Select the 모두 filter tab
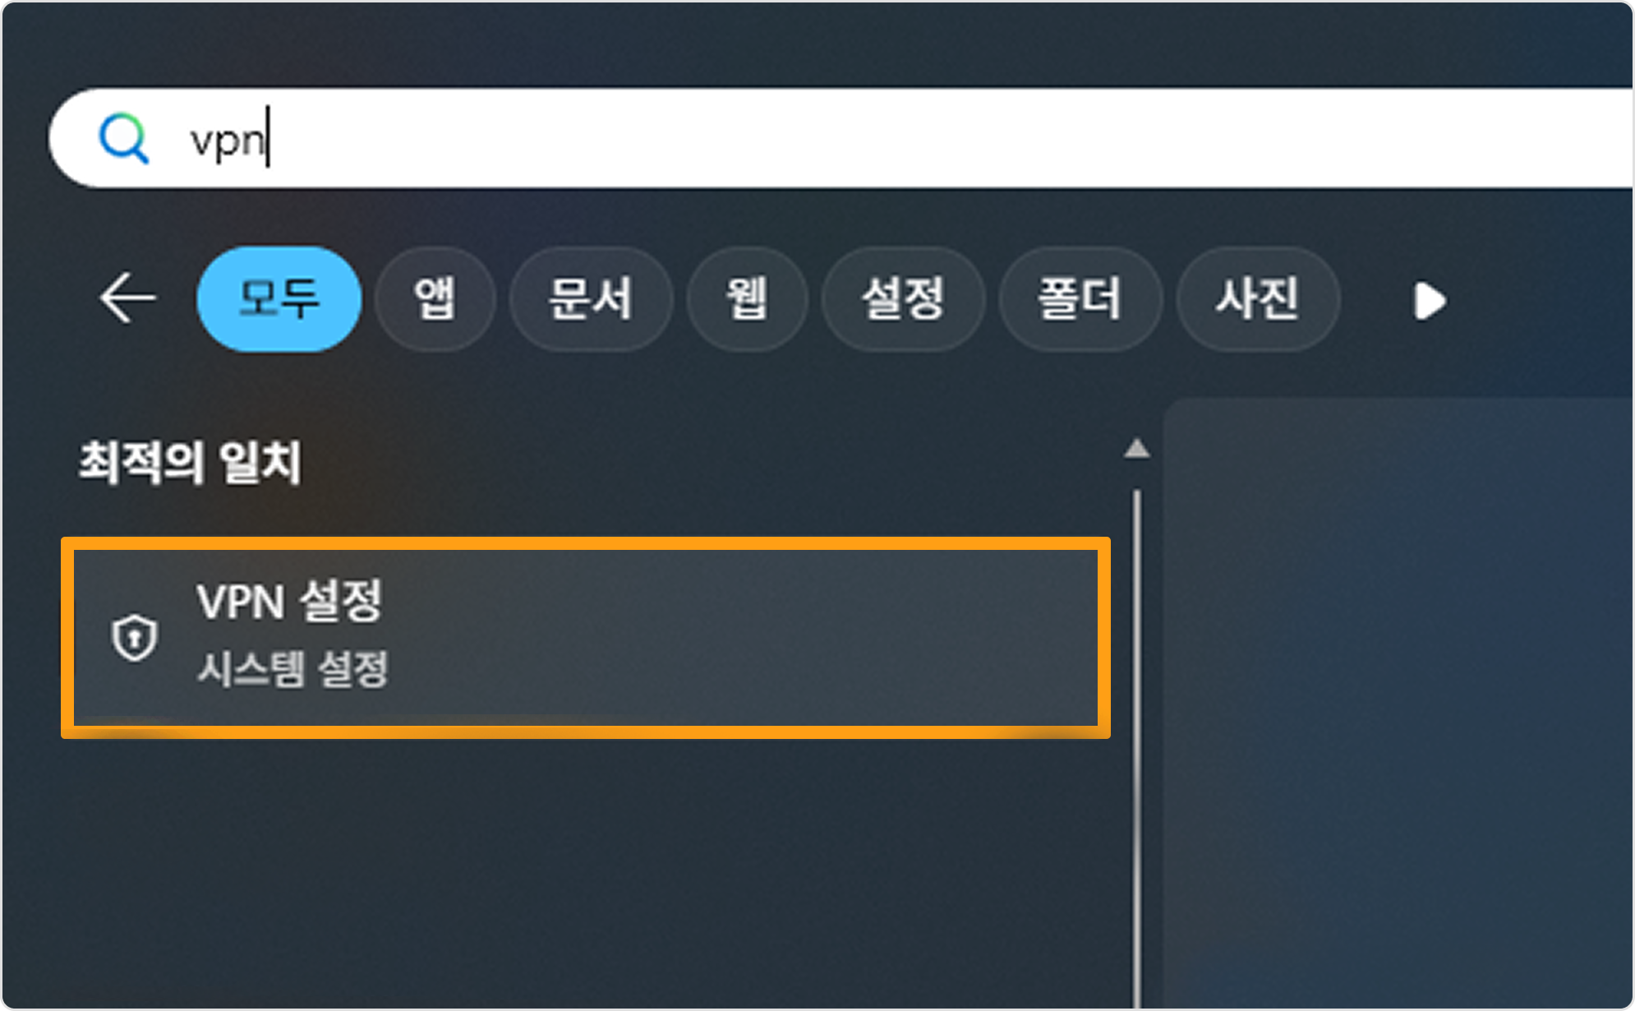This screenshot has height=1011, width=1635. 279,299
